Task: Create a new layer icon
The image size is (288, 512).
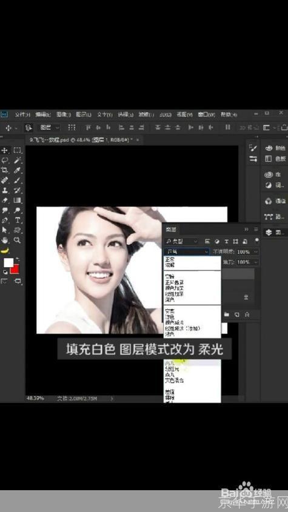Action: (x=236, y=314)
